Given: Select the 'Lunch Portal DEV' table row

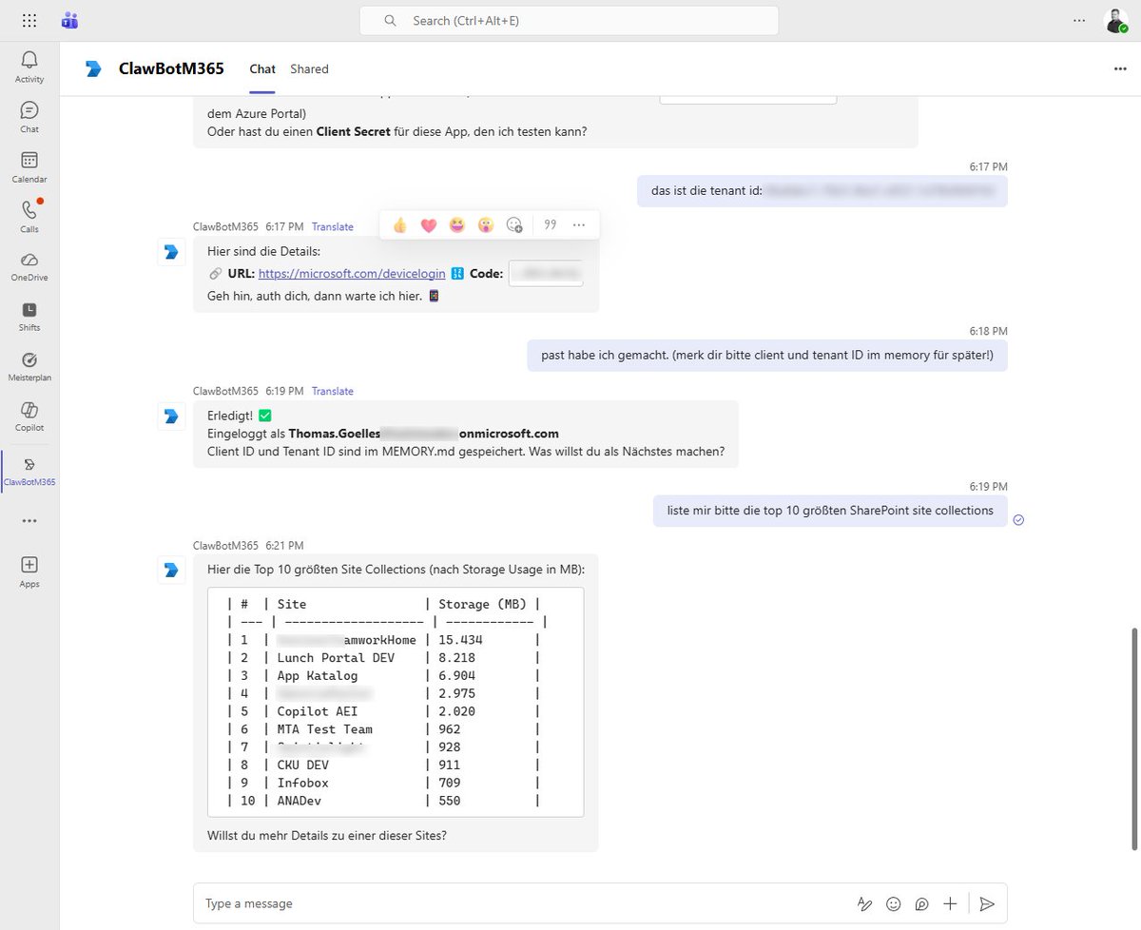Looking at the screenshot, I should click(384, 658).
